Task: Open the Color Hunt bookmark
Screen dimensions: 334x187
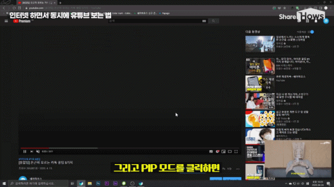Action: point(122,13)
